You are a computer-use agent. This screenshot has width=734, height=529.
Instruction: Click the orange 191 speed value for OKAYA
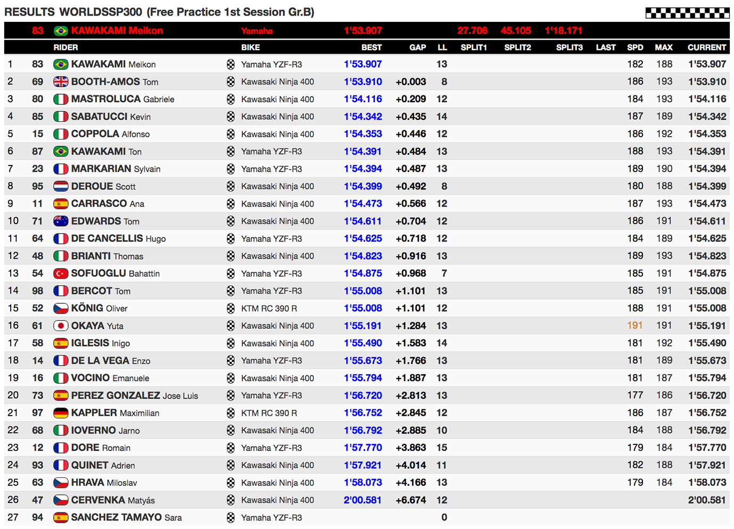click(634, 326)
